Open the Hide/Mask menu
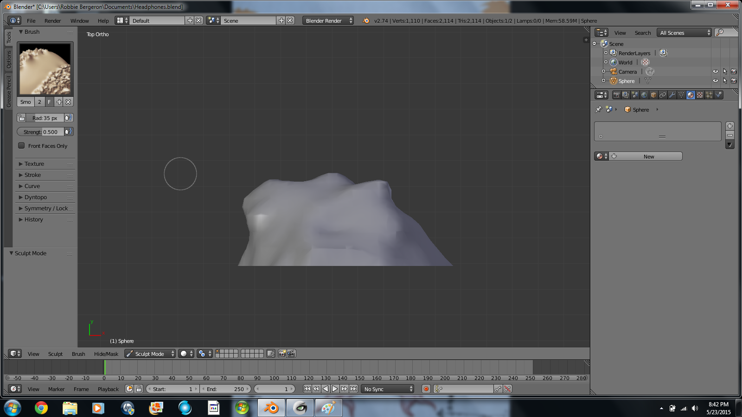The width and height of the screenshot is (742, 417). click(106, 354)
